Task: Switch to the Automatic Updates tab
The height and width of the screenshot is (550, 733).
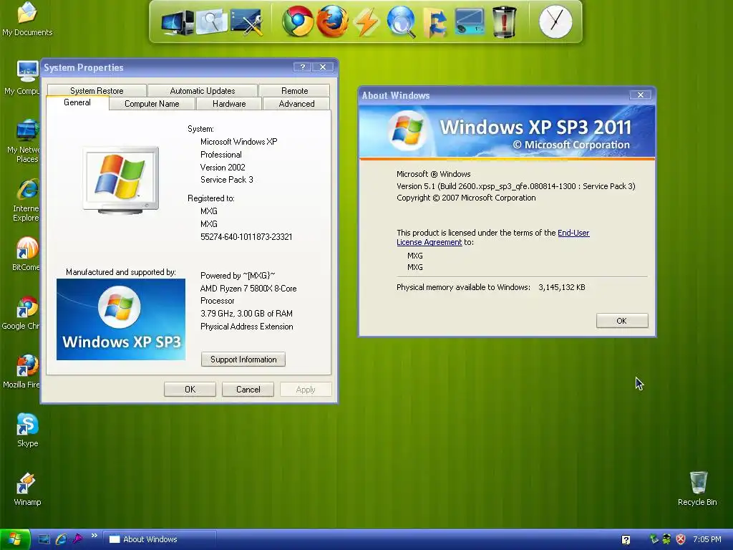Action: (x=203, y=91)
